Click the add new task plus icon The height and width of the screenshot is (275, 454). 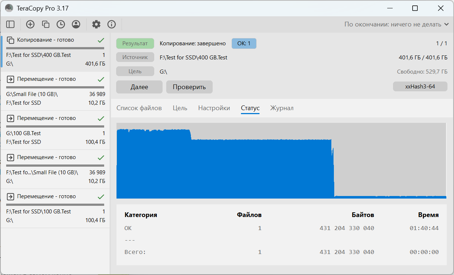30,24
